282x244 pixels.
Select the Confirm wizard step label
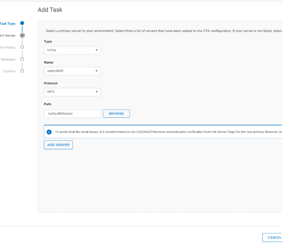coord(9,71)
